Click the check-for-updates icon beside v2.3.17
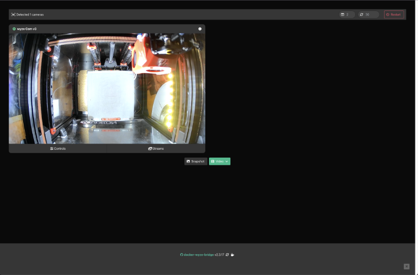The image size is (418, 275). 227,255
